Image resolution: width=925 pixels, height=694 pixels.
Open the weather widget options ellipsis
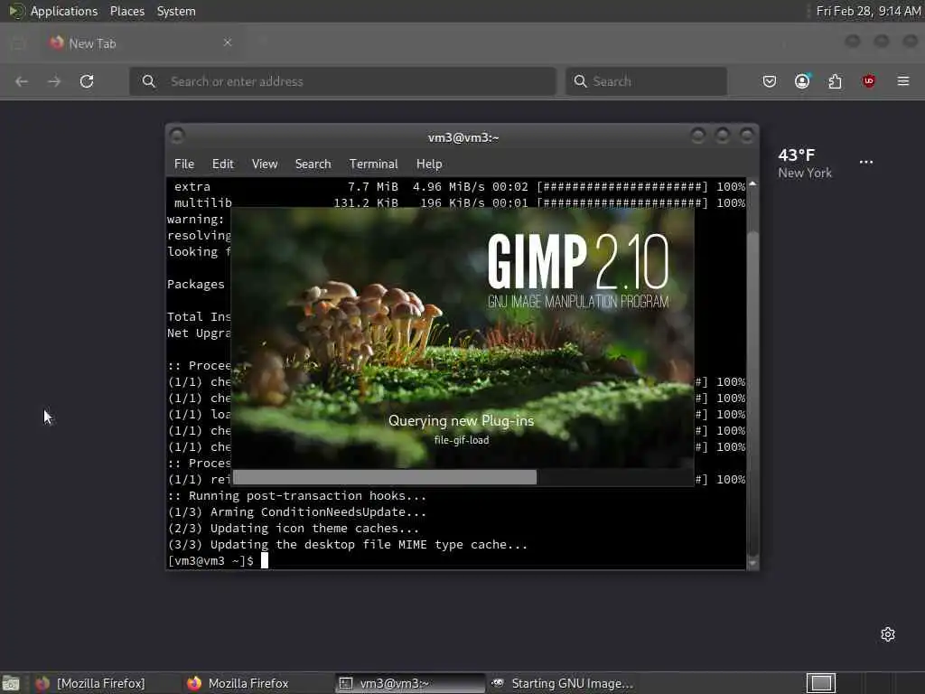pos(866,163)
